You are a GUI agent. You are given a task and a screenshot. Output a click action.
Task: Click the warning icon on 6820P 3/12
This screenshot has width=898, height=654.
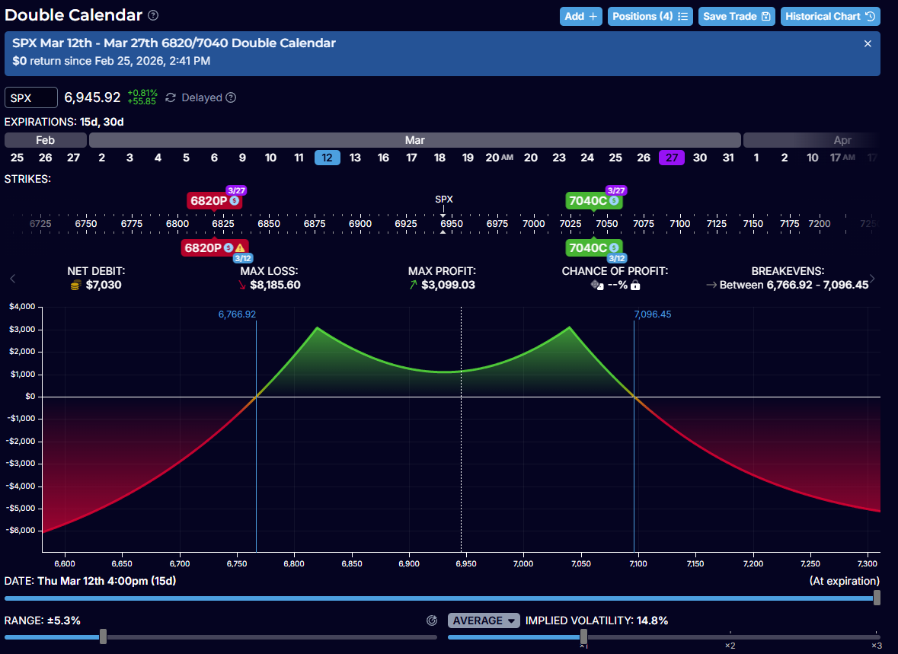[x=240, y=248]
